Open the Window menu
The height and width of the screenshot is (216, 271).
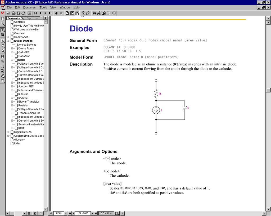65,8
